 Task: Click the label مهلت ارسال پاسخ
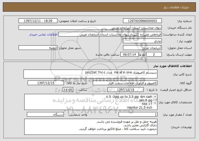coord(179,55)
